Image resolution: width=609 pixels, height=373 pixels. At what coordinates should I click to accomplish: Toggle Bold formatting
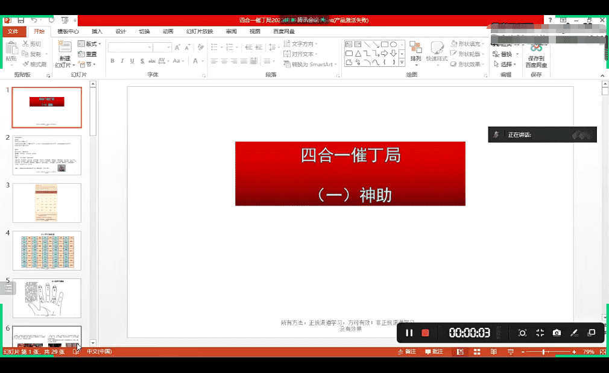pyautogui.click(x=112, y=61)
